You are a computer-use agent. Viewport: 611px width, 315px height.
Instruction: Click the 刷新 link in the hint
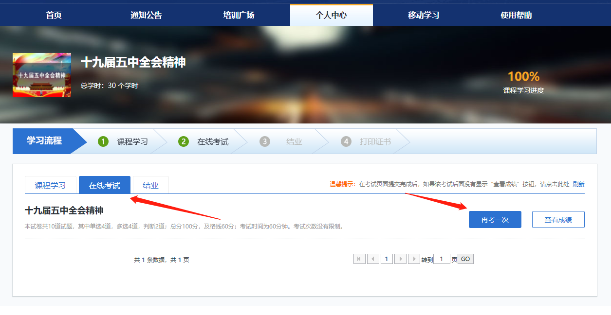(x=578, y=184)
